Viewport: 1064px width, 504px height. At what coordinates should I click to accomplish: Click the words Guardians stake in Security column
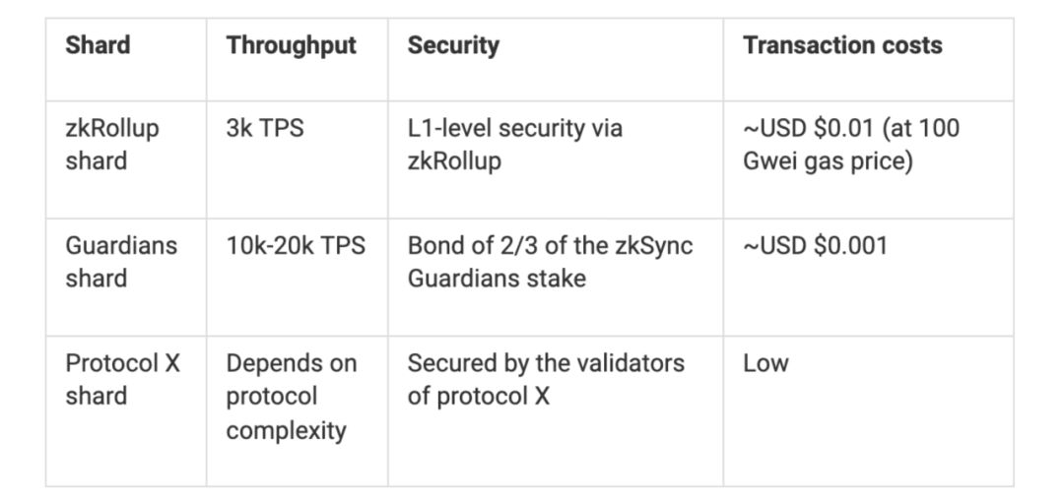coord(497,279)
